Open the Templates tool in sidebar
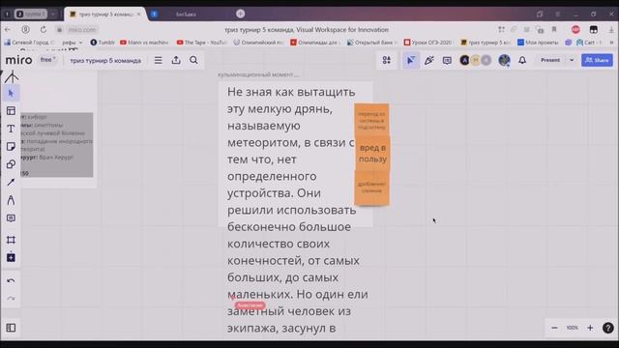619x348 pixels. click(x=11, y=111)
